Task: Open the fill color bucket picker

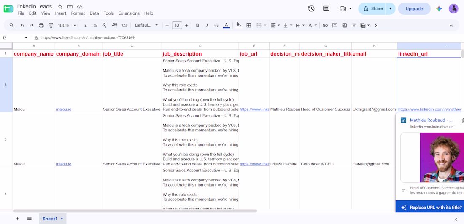Action: (238, 25)
